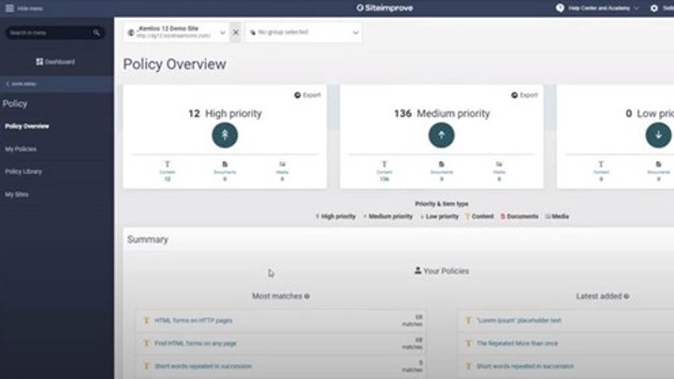The image size is (674, 379).
Task: Click the Search in menu input field
Action: 47,33
